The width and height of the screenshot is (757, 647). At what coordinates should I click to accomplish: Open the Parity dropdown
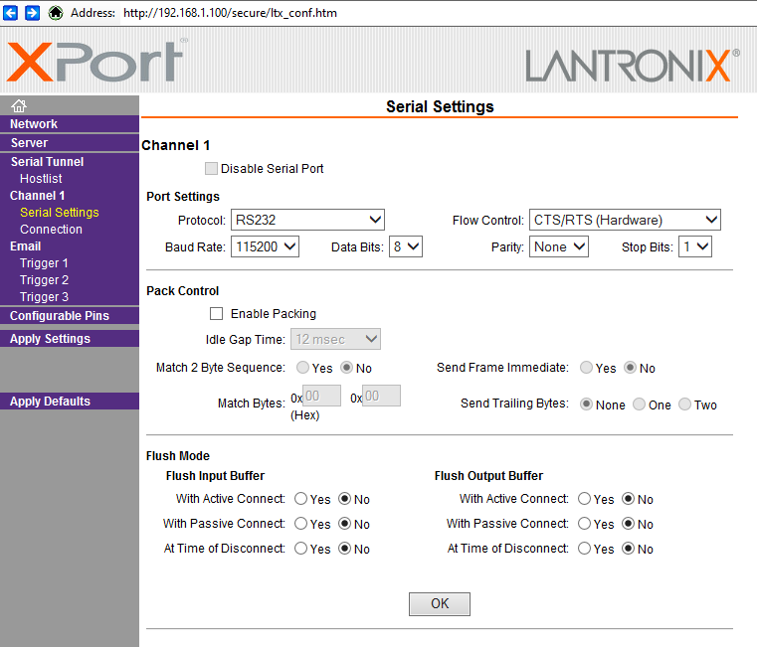(559, 246)
